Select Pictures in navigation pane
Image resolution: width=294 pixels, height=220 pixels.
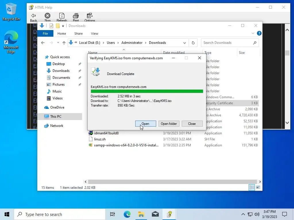point(59,85)
